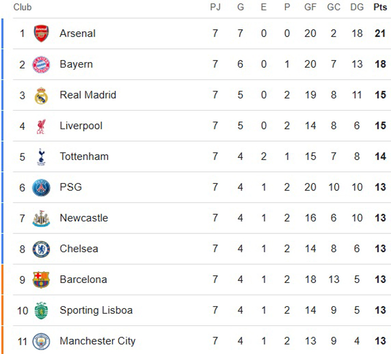Click the Club column header

(x=23, y=7)
